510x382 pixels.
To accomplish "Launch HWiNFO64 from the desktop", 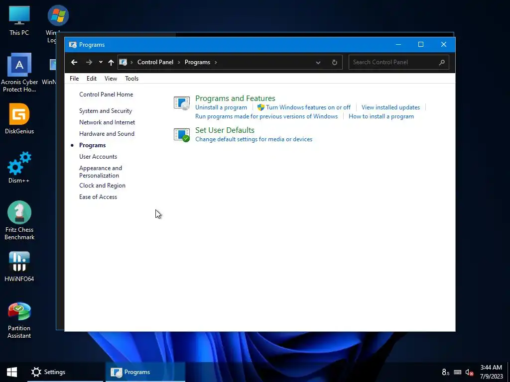I will coord(19,267).
